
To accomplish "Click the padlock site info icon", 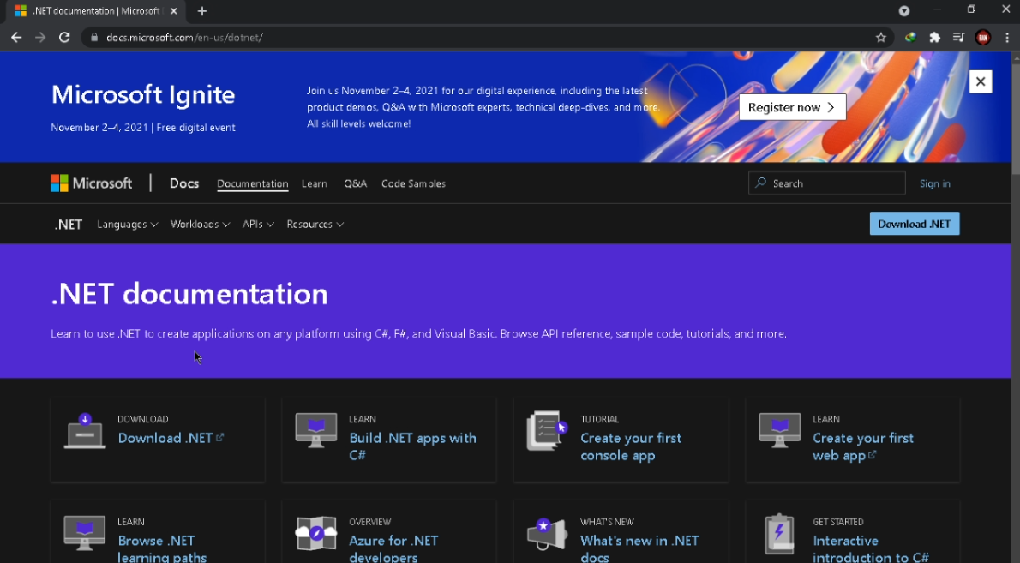I will [94, 38].
